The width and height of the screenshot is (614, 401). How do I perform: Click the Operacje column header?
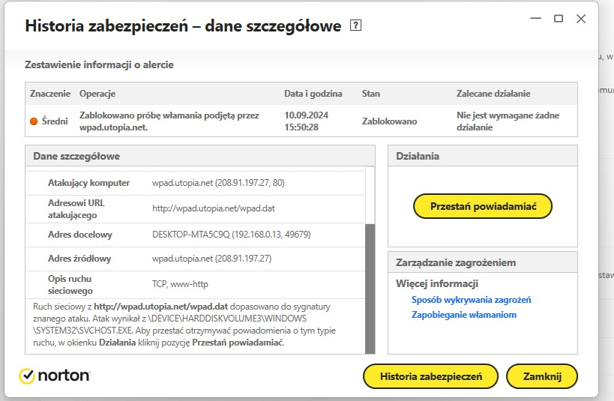pos(97,94)
